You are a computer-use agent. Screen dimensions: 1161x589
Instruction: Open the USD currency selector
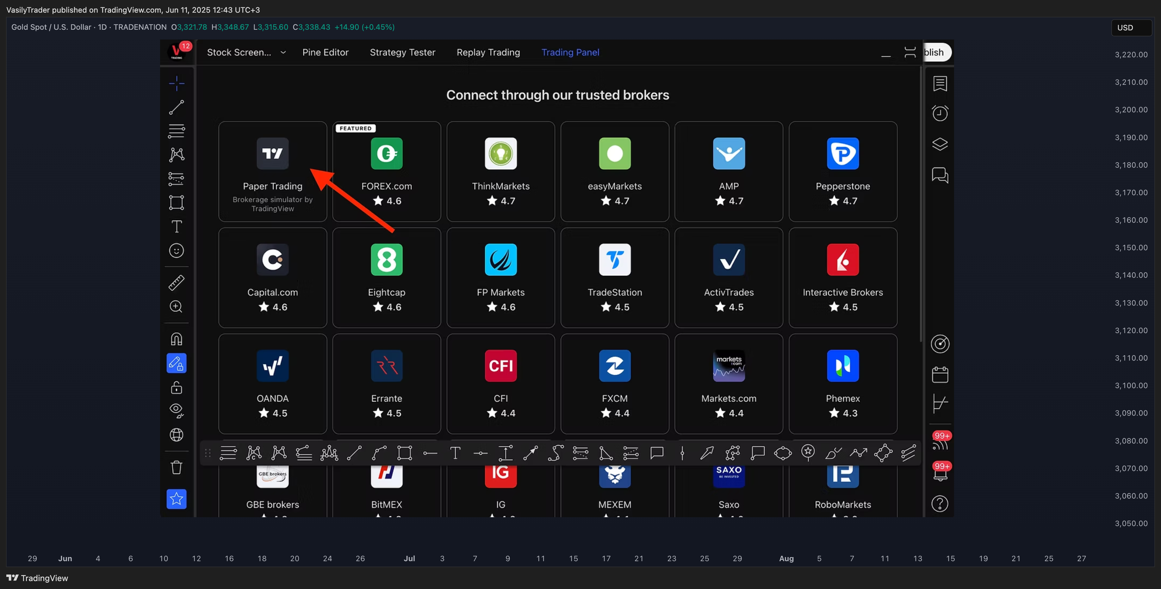(1131, 28)
